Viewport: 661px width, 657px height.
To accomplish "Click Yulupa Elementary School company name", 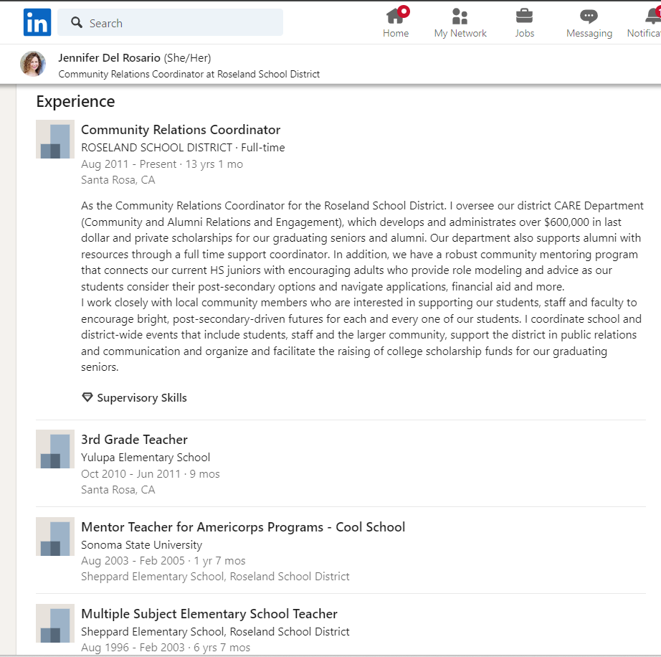I will click(146, 458).
